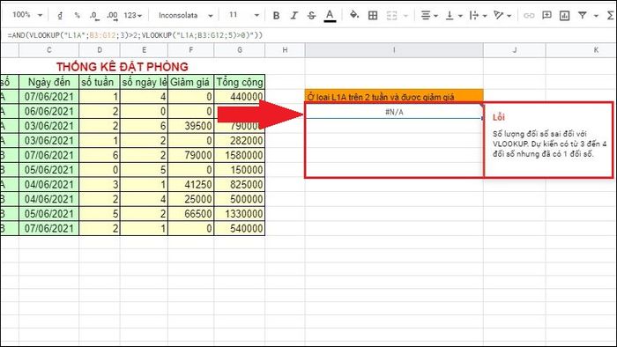The height and width of the screenshot is (347, 617).
Task: Open the Inconsolata font dropdown
Action: [x=185, y=15]
